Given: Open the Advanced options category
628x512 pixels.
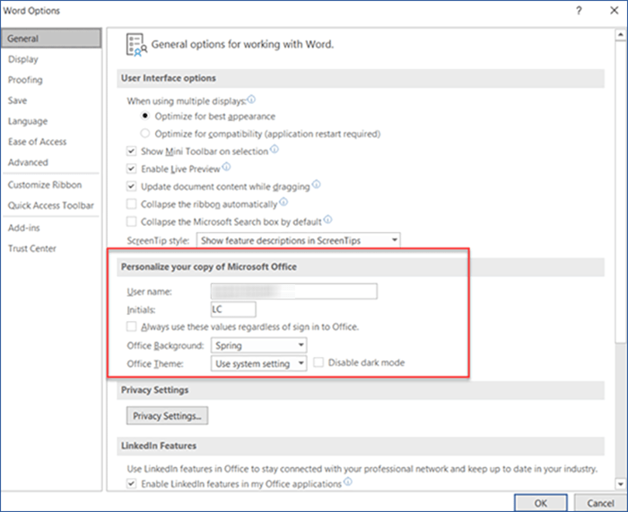Looking at the screenshot, I should (28, 162).
